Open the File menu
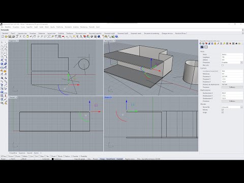This screenshot has width=244, height=183. pyautogui.click(x=2, y=27)
